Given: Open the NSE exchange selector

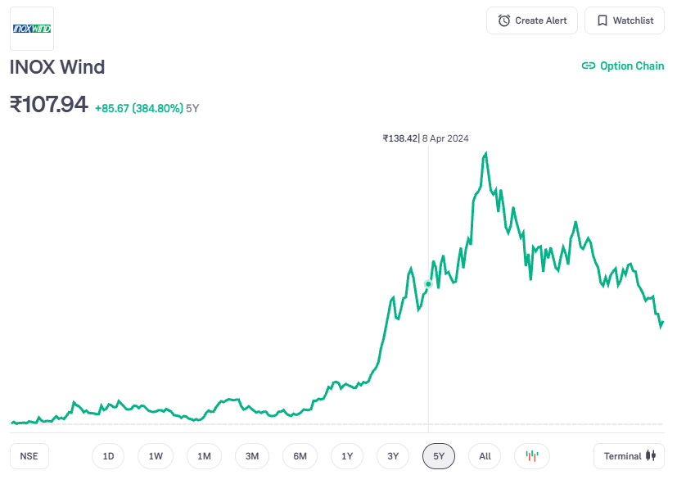Looking at the screenshot, I should 29,456.
